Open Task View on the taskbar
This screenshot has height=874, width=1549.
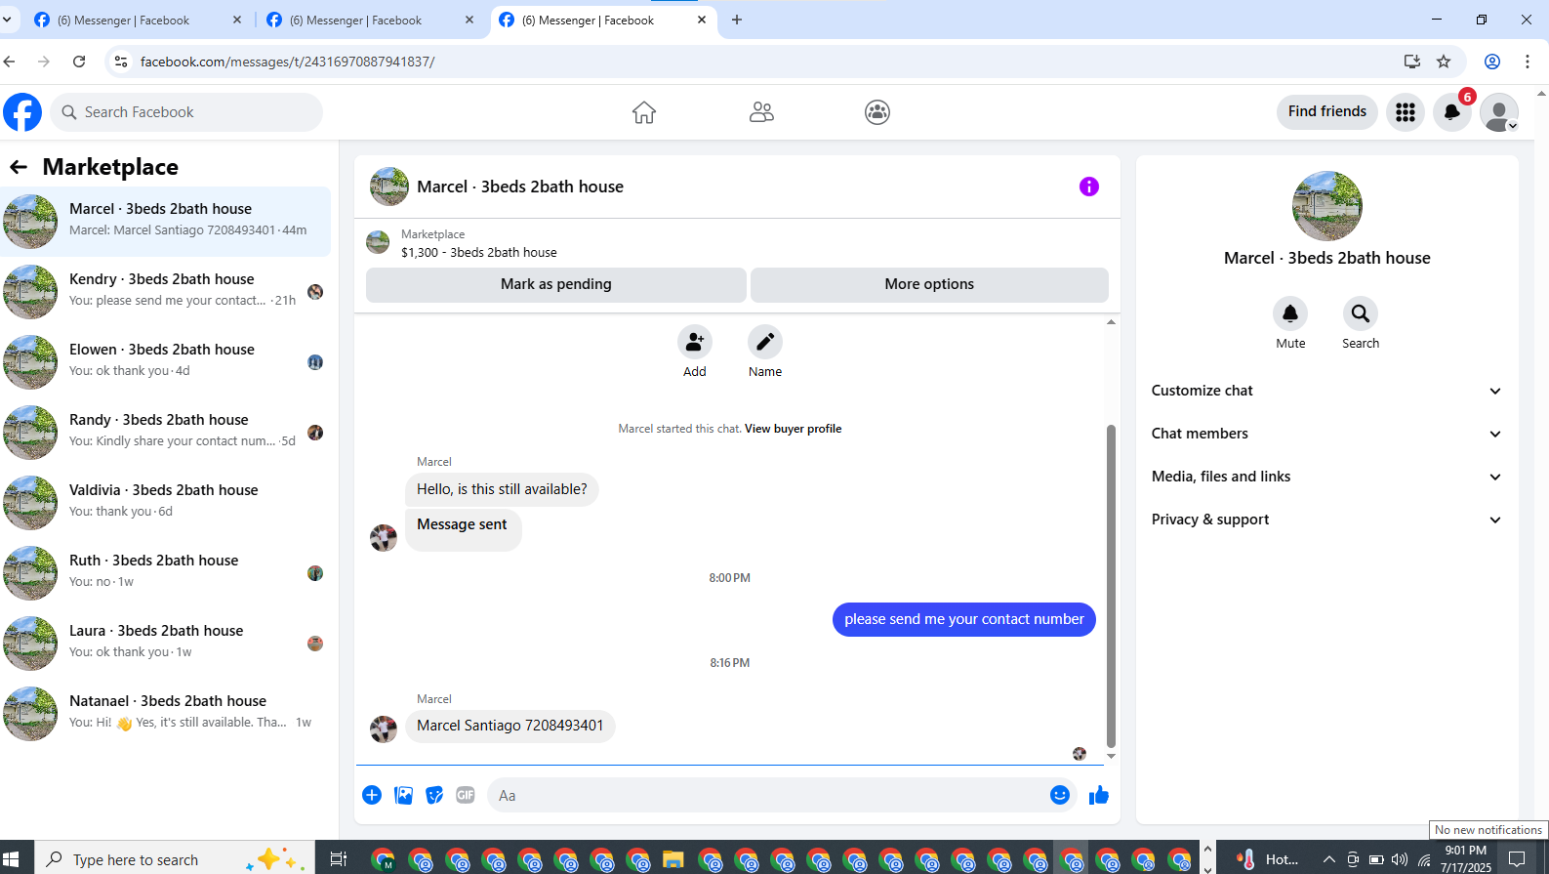(338, 859)
